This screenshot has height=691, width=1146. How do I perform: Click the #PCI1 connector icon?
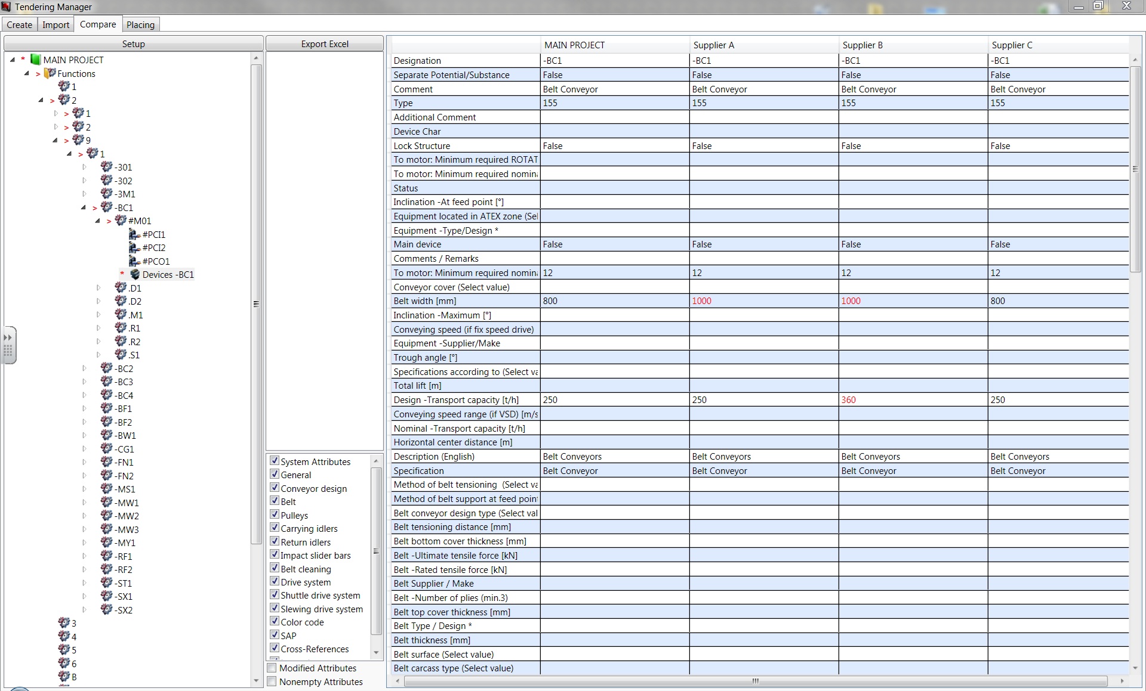point(135,234)
